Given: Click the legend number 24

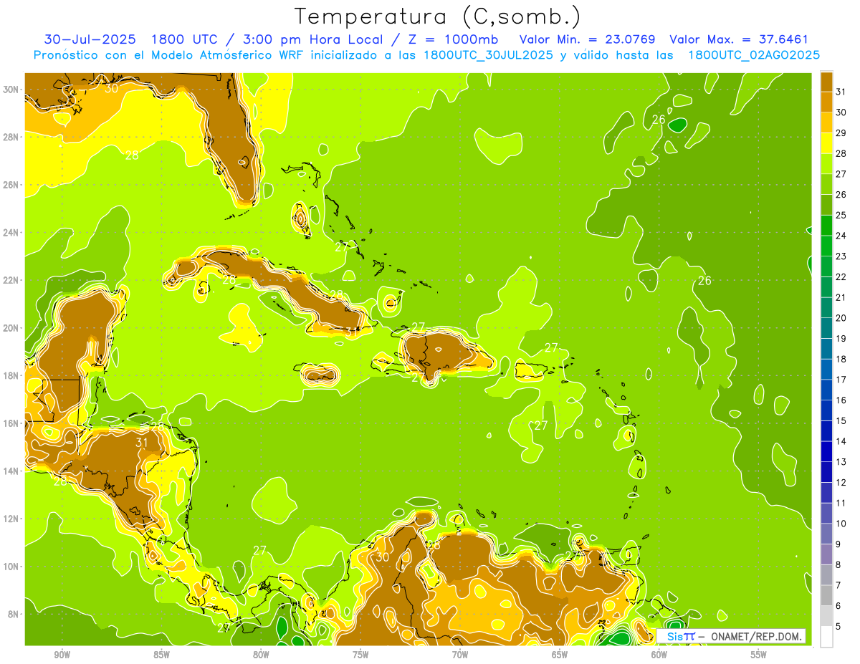Looking at the screenshot, I should point(841,236).
